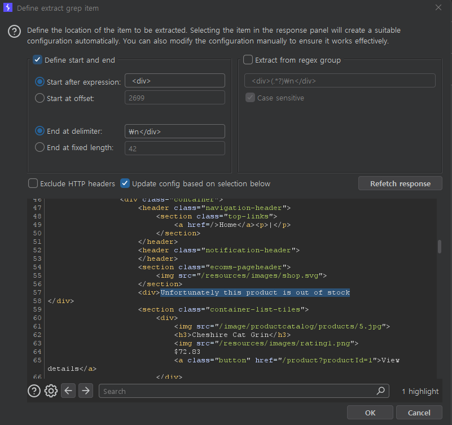This screenshot has height=425, width=452.
Task: Enable Extract from regex group
Action: pyautogui.click(x=248, y=60)
